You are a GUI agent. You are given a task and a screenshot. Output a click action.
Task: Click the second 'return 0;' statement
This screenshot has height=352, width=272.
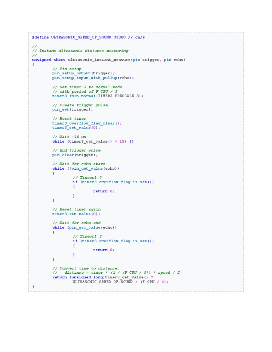click(104, 250)
